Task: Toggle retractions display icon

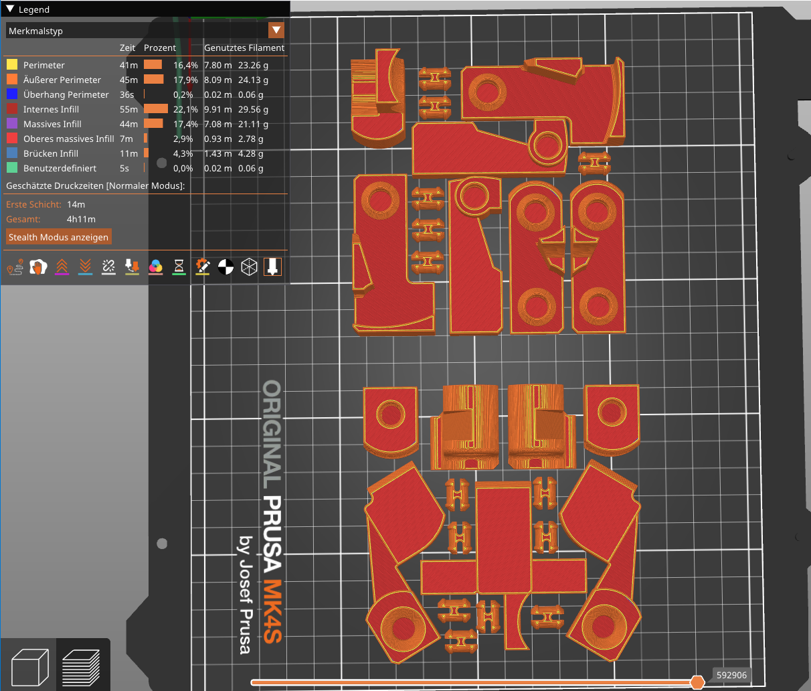Action: [x=62, y=267]
